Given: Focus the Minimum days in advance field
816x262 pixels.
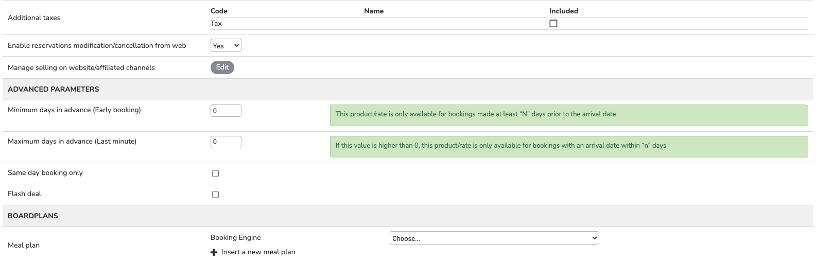Looking at the screenshot, I should click(x=225, y=111).
